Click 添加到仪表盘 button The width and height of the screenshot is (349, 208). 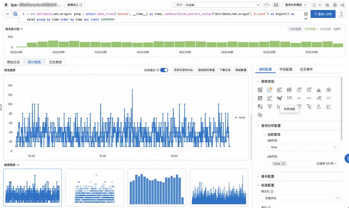point(207,70)
